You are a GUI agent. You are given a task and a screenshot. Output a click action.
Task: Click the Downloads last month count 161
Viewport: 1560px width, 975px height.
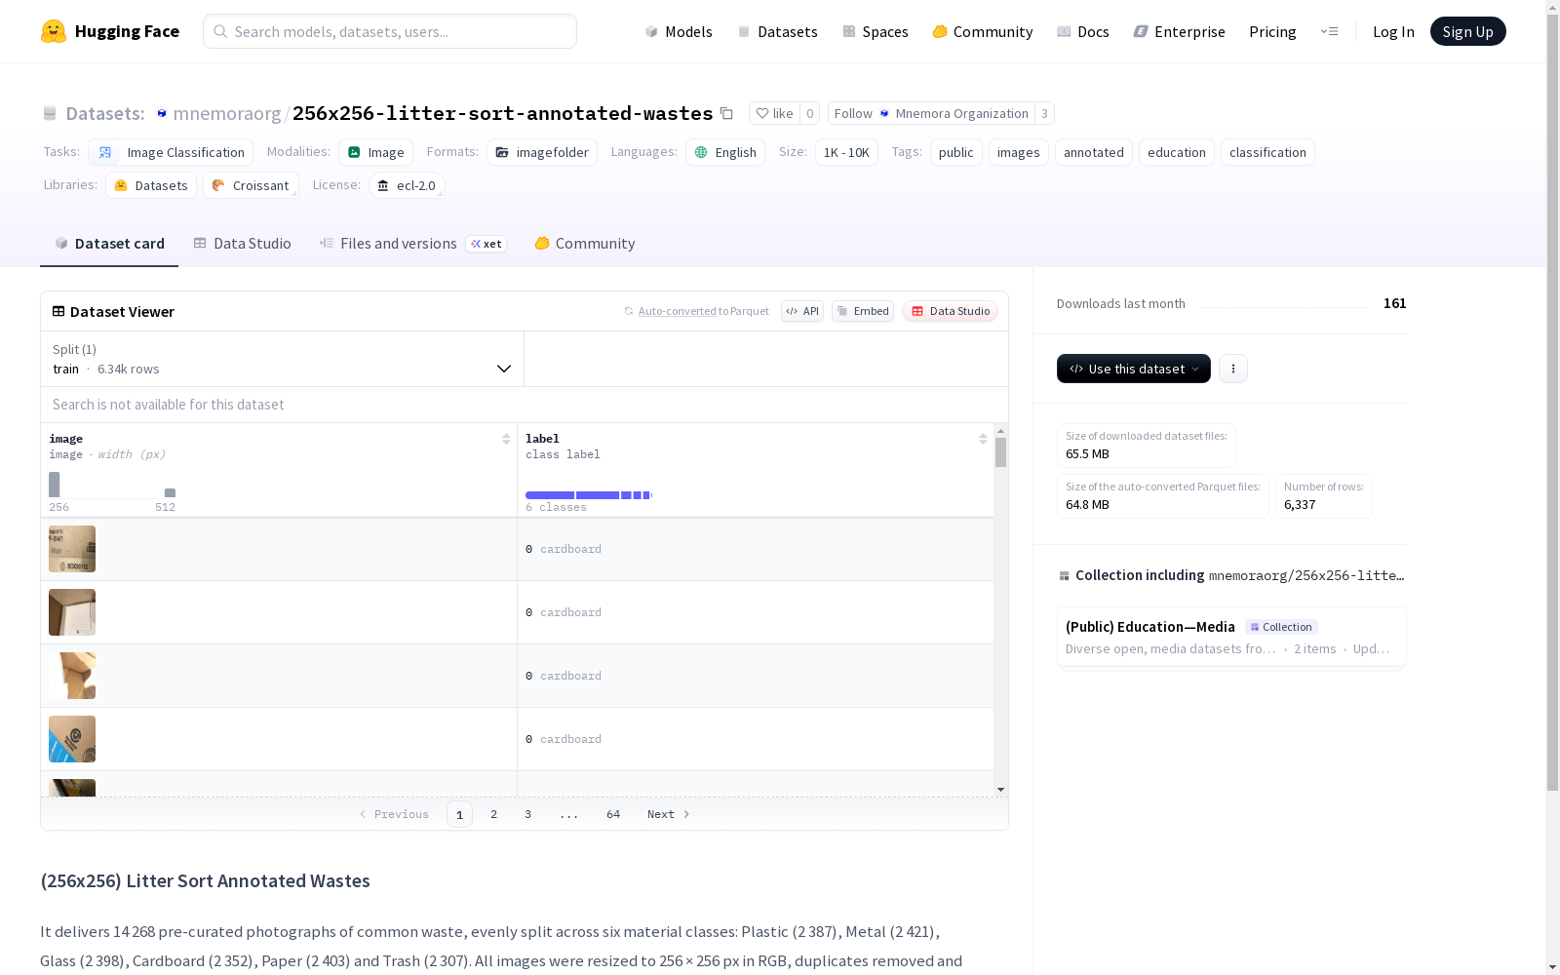click(x=1394, y=303)
